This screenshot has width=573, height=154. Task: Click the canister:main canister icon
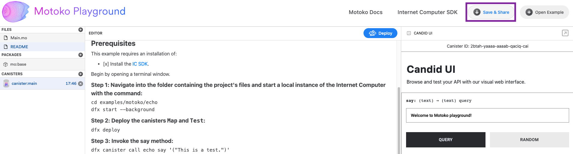tap(6, 84)
